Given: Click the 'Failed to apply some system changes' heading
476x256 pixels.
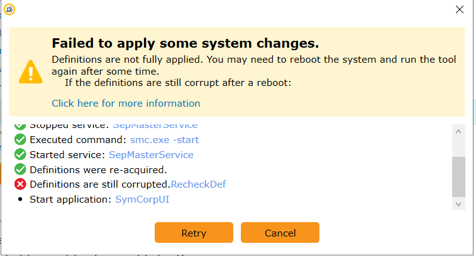Looking at the screenshot, I should point(185,43).
